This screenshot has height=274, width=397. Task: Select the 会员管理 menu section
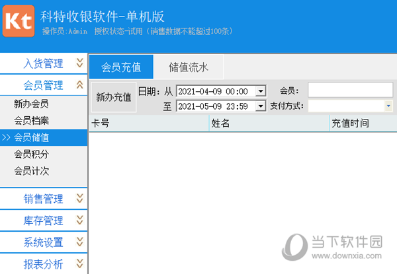pos(44,85)
